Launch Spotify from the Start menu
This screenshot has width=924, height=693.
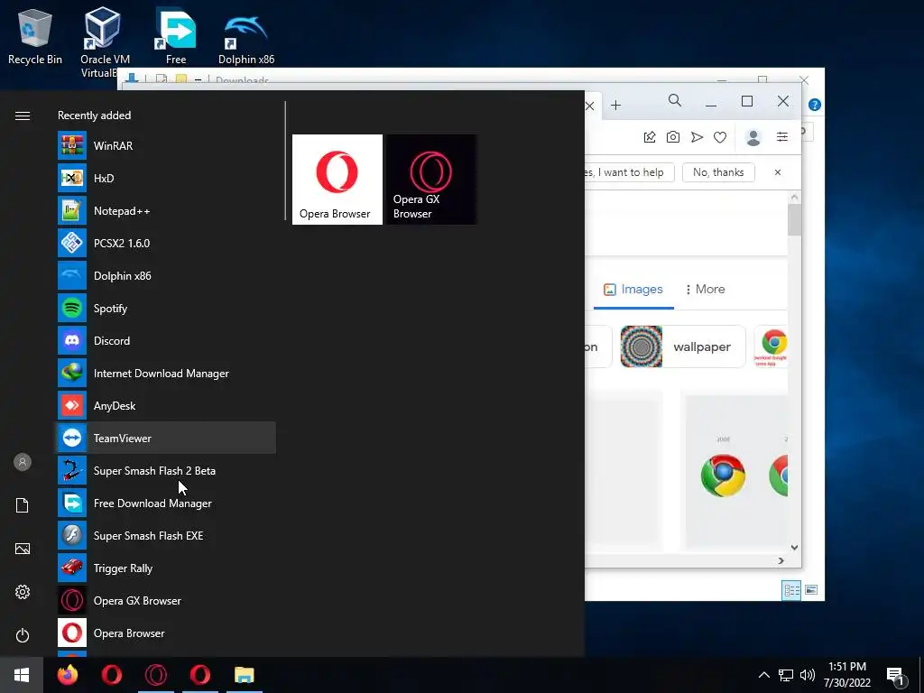point(166,309)
